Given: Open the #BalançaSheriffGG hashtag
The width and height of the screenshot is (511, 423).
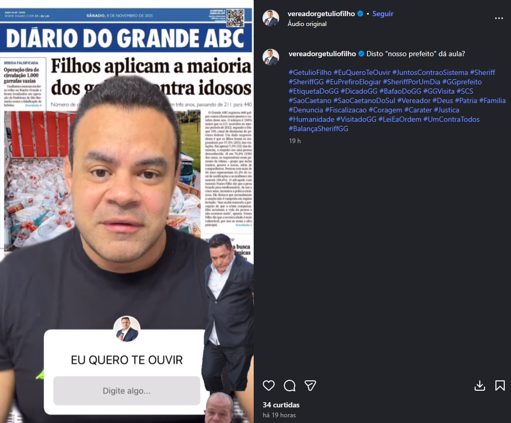Looking at the screenshot, I should (318, 129).
